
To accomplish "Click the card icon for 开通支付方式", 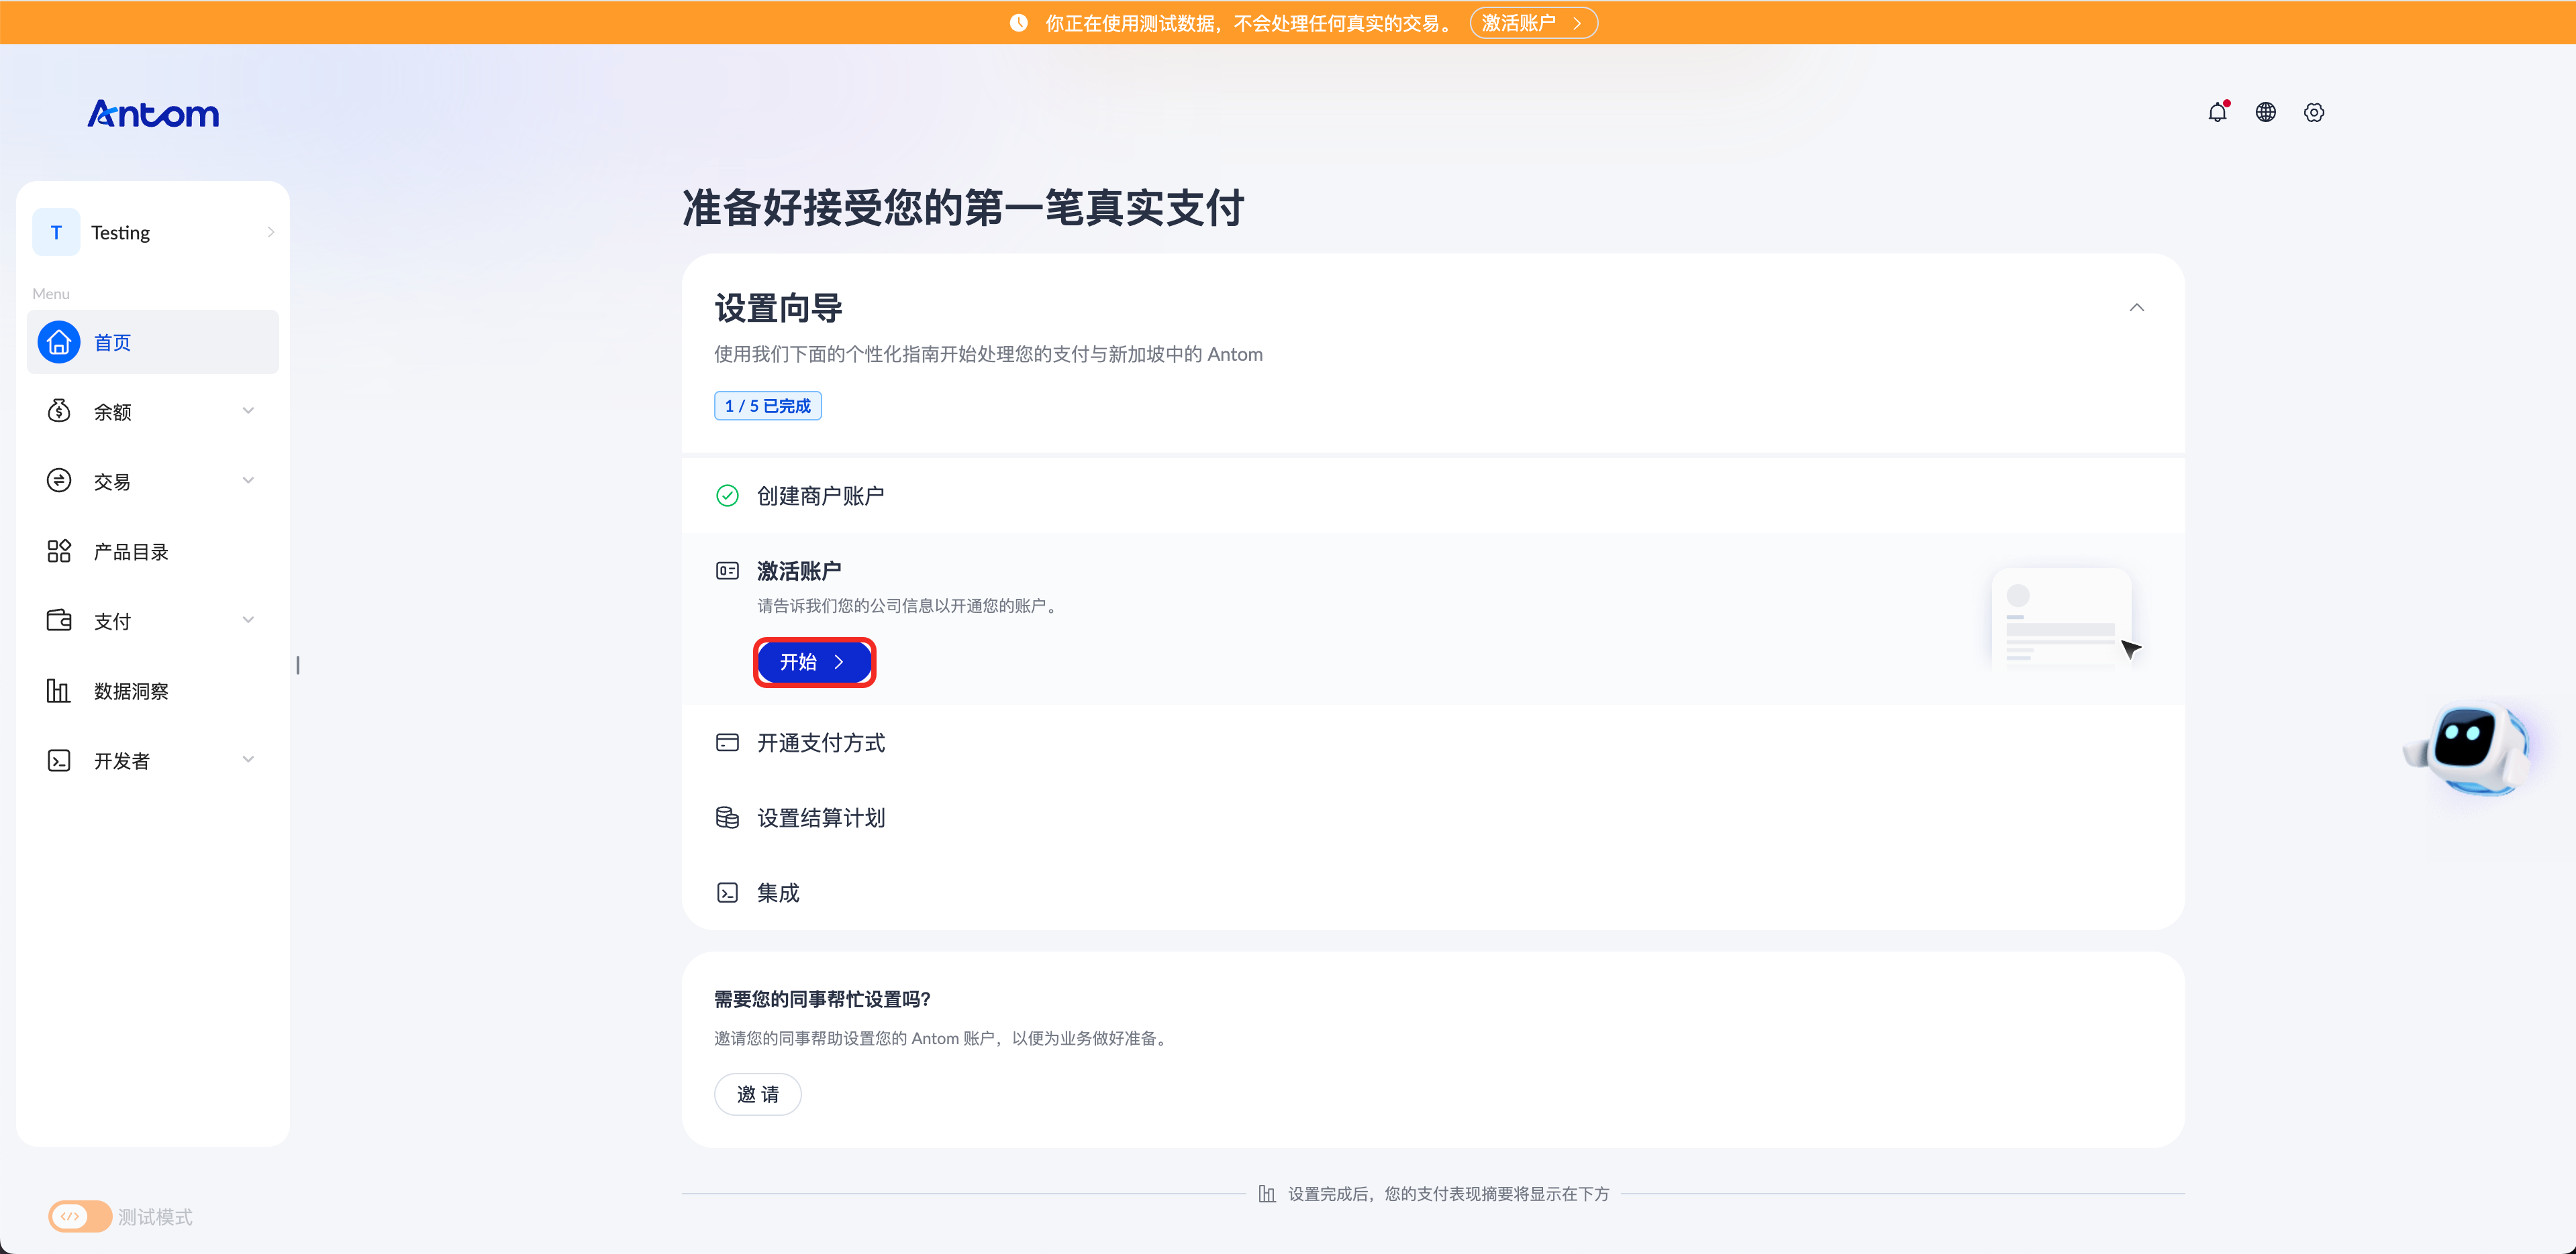I will coord(727,742).
